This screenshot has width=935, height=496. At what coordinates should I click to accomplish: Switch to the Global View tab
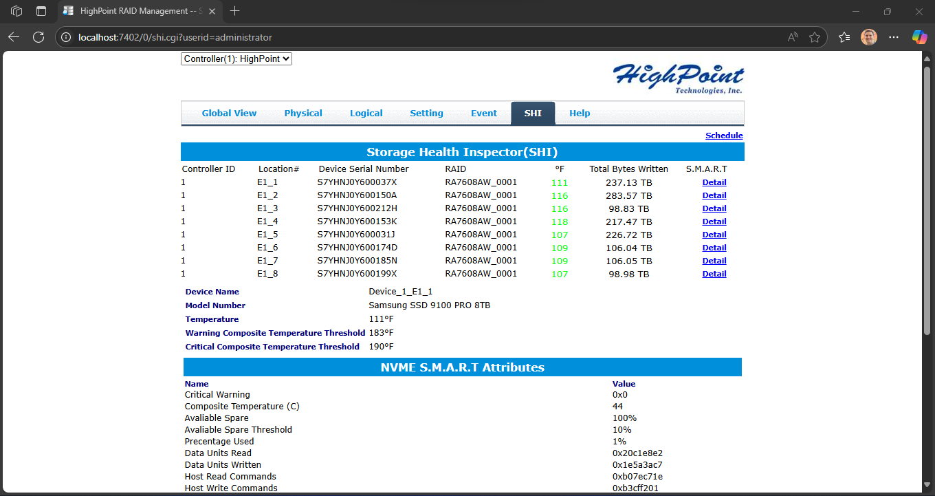229,113
